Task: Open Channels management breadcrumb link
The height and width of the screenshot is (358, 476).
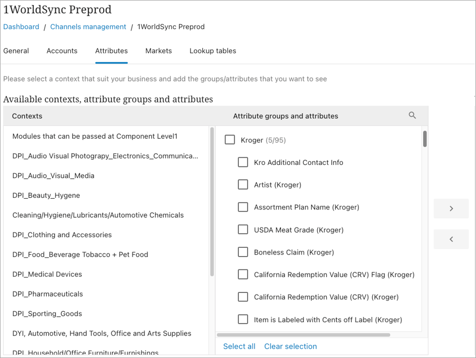Action: click(x=88, y=27)
